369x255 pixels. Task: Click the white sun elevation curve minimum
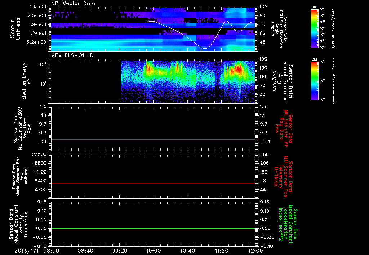pos(205,49)
